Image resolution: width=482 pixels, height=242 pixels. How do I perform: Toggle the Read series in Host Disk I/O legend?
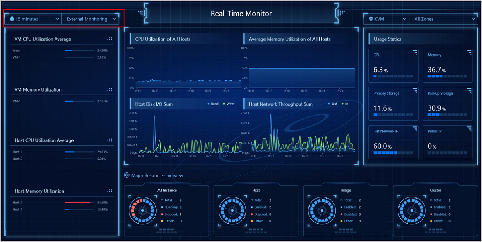(213, 104)
